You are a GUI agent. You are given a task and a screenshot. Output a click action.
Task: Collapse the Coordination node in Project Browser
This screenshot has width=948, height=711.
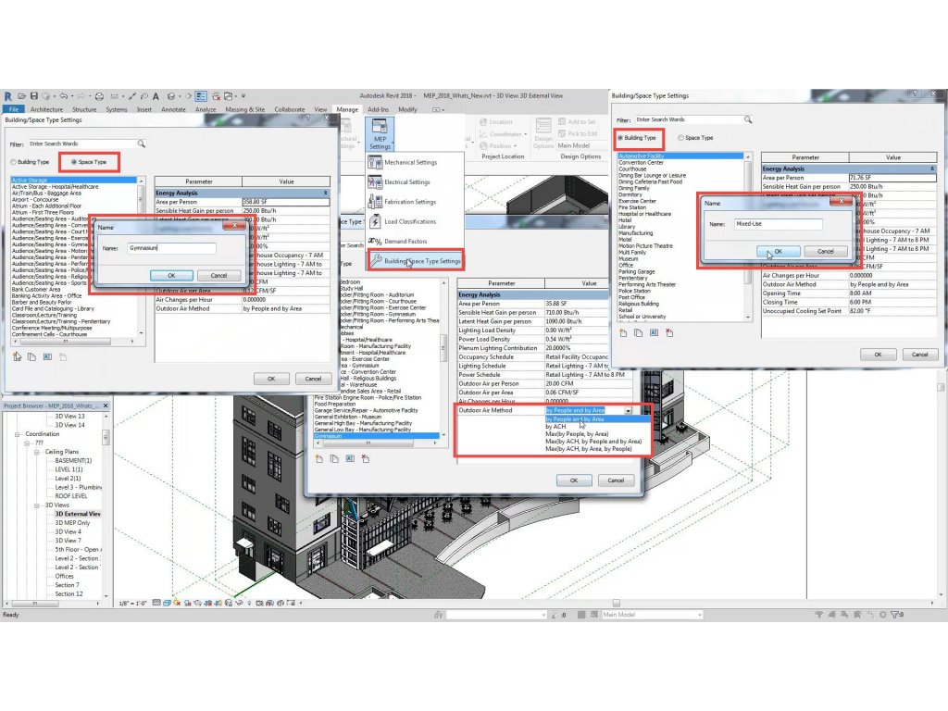(17, 434)
